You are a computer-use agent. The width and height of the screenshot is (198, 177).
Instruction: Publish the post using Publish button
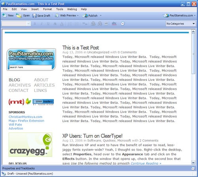(x=90, y=15)
